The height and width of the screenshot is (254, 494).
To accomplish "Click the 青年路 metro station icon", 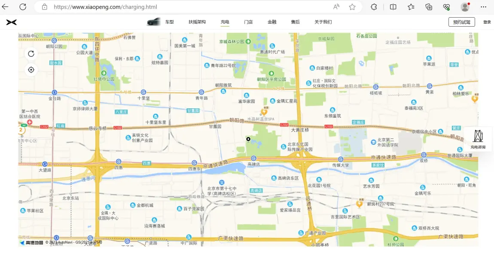I will [x=201, y=92].
